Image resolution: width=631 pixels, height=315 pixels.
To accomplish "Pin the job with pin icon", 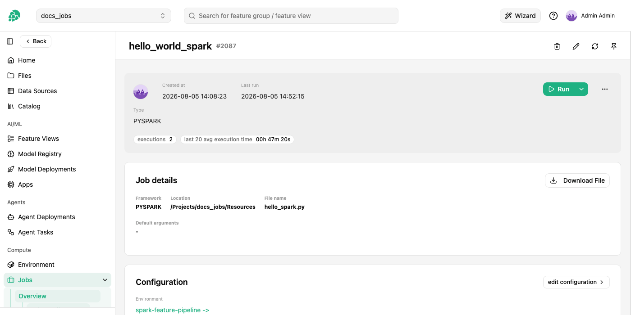I will pyautogui.click(x=614, y=46).
